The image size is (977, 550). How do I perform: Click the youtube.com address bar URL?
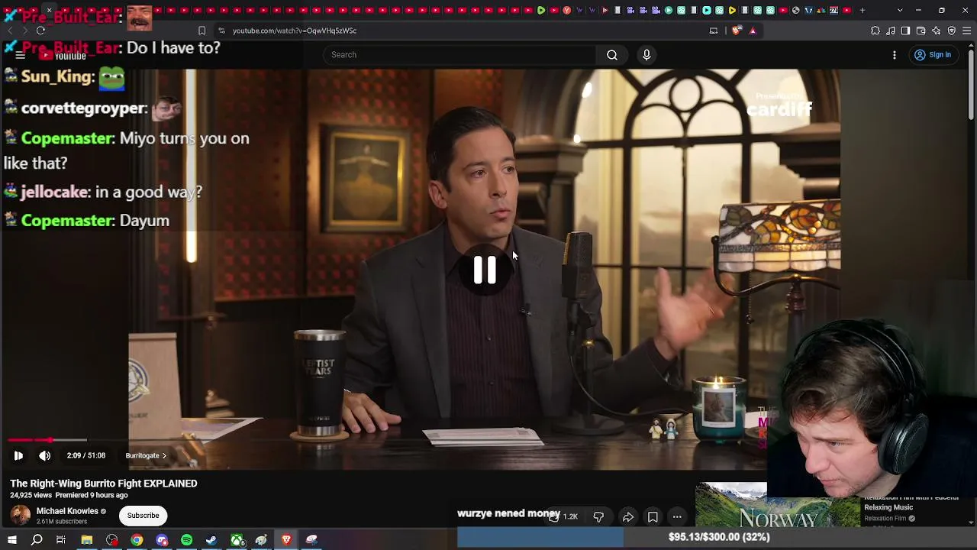point(295,31)
